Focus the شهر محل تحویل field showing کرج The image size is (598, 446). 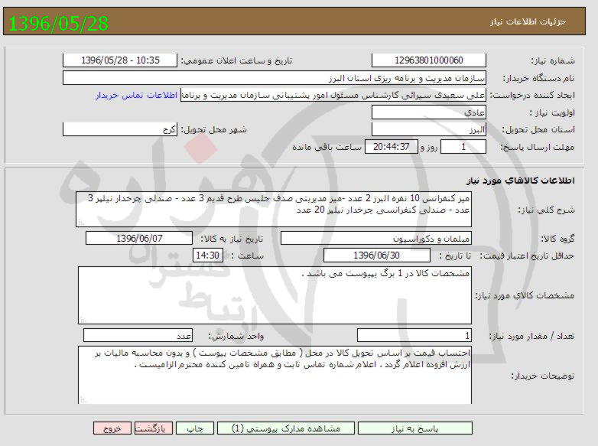click(119, 129)
